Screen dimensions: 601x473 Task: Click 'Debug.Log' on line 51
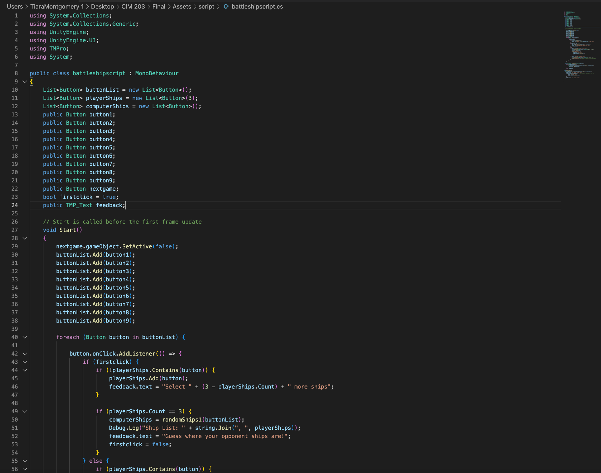(124, 428)
